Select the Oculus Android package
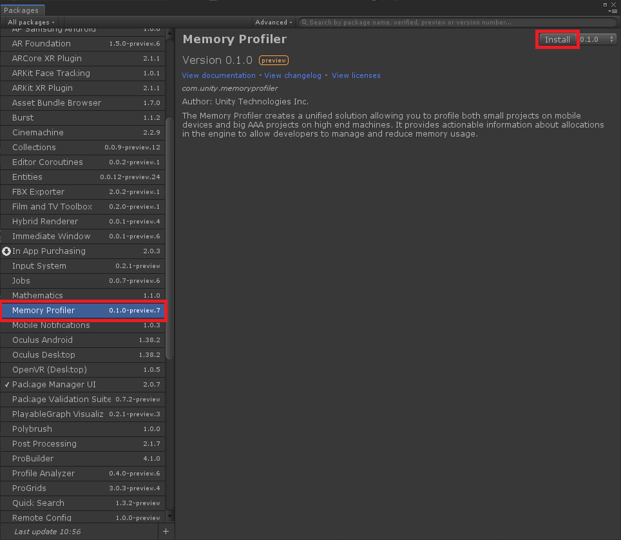The width and height of the screenshot is (621, 540). point(82,340)
